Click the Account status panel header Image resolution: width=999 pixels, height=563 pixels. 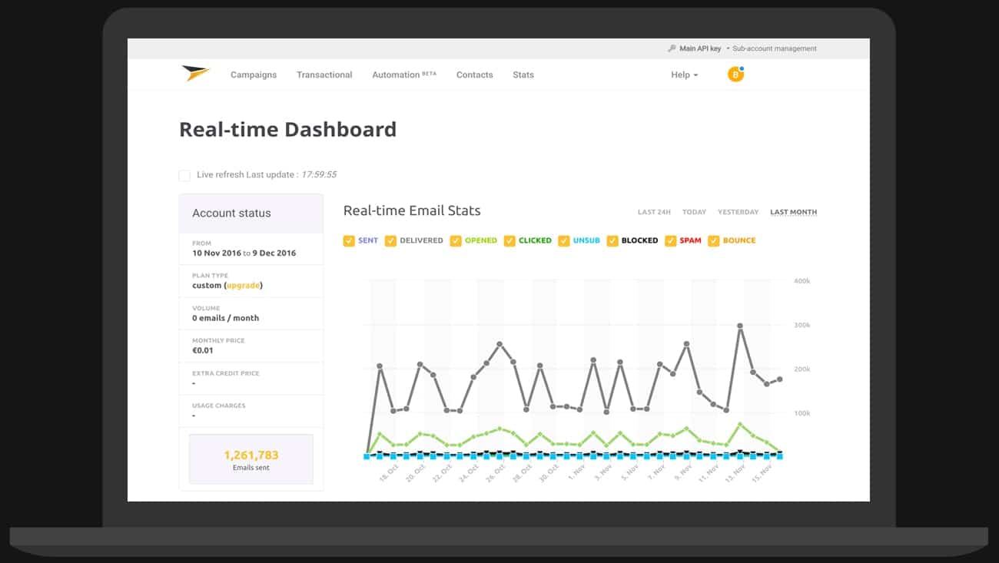(251, 214)
